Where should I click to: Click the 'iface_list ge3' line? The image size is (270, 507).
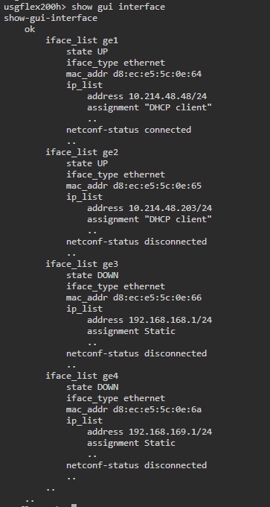pyautogui.click(x=82, y=264)
